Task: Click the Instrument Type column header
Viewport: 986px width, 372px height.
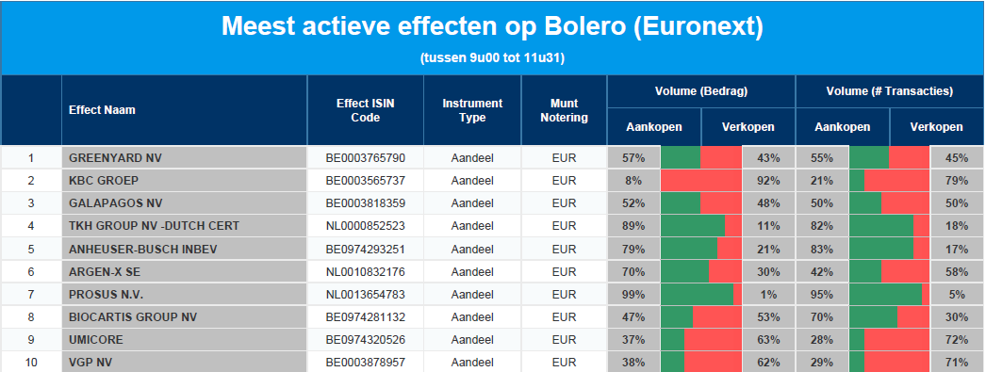Action: (x=472, y=110)
